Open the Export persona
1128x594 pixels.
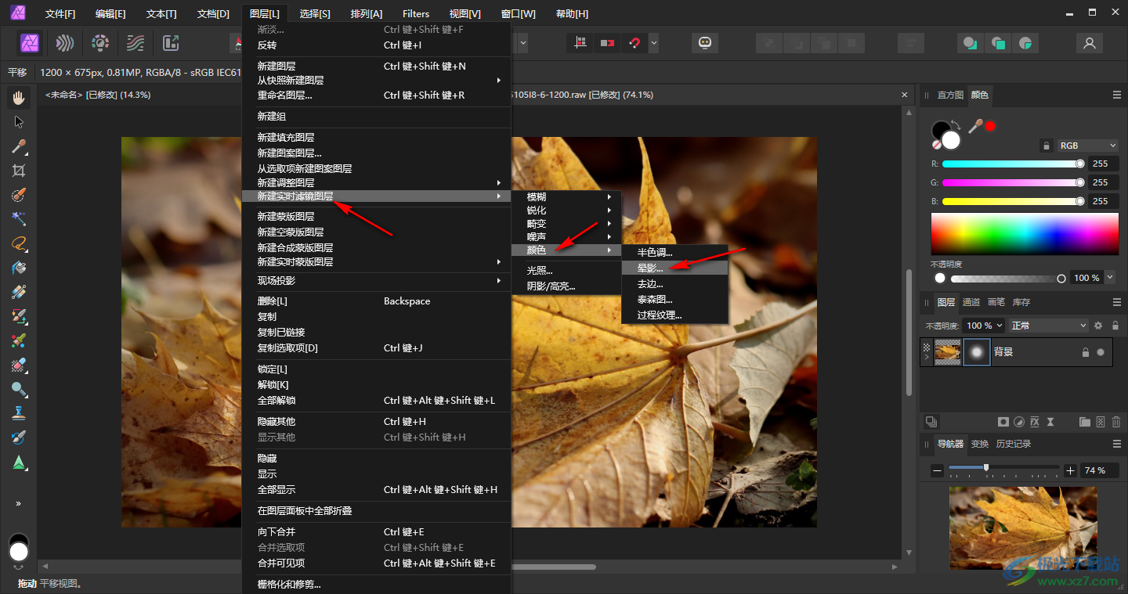[171, 43]
